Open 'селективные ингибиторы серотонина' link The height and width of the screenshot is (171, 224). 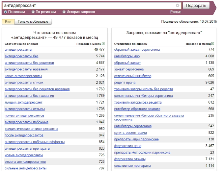pyautogui.click(x=143, y=96)
